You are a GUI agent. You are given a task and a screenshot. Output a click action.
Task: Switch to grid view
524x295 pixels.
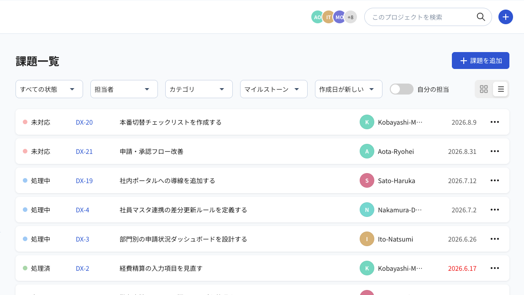point(483,89)
